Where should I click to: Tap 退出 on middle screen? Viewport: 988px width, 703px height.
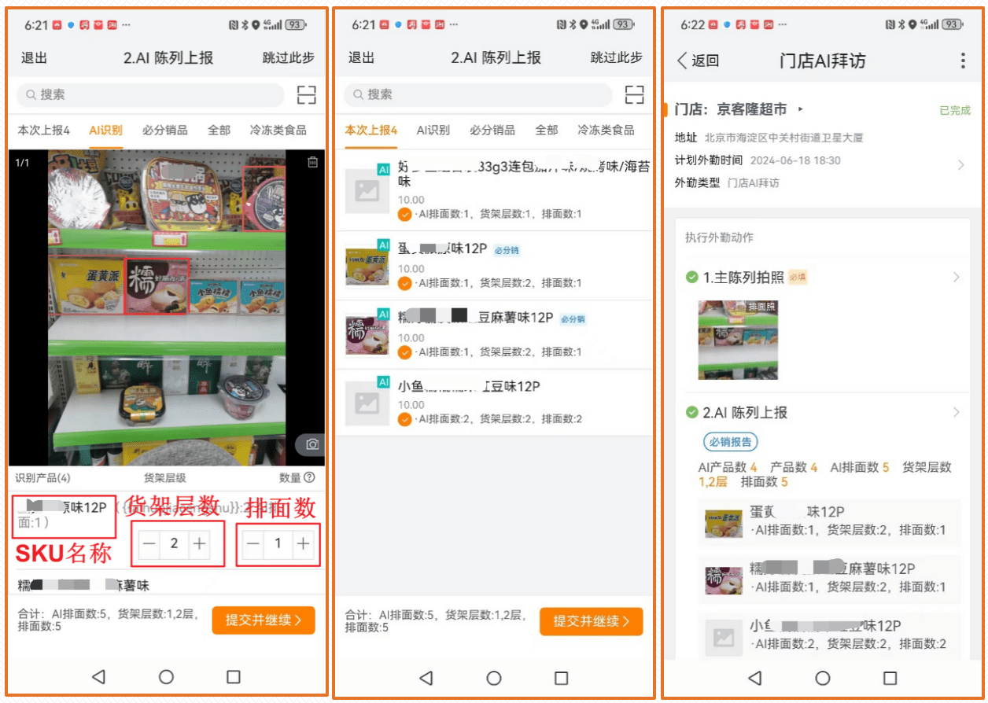[x=361, y=57]
